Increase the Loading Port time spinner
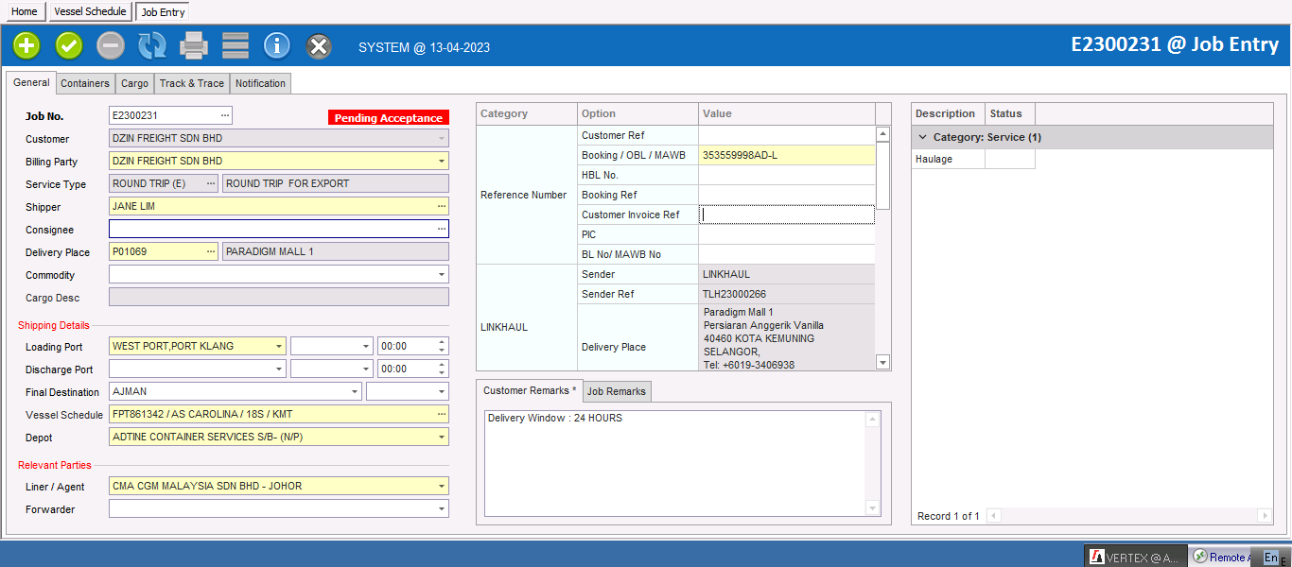 pyautogui.click(x=442, y=342)
